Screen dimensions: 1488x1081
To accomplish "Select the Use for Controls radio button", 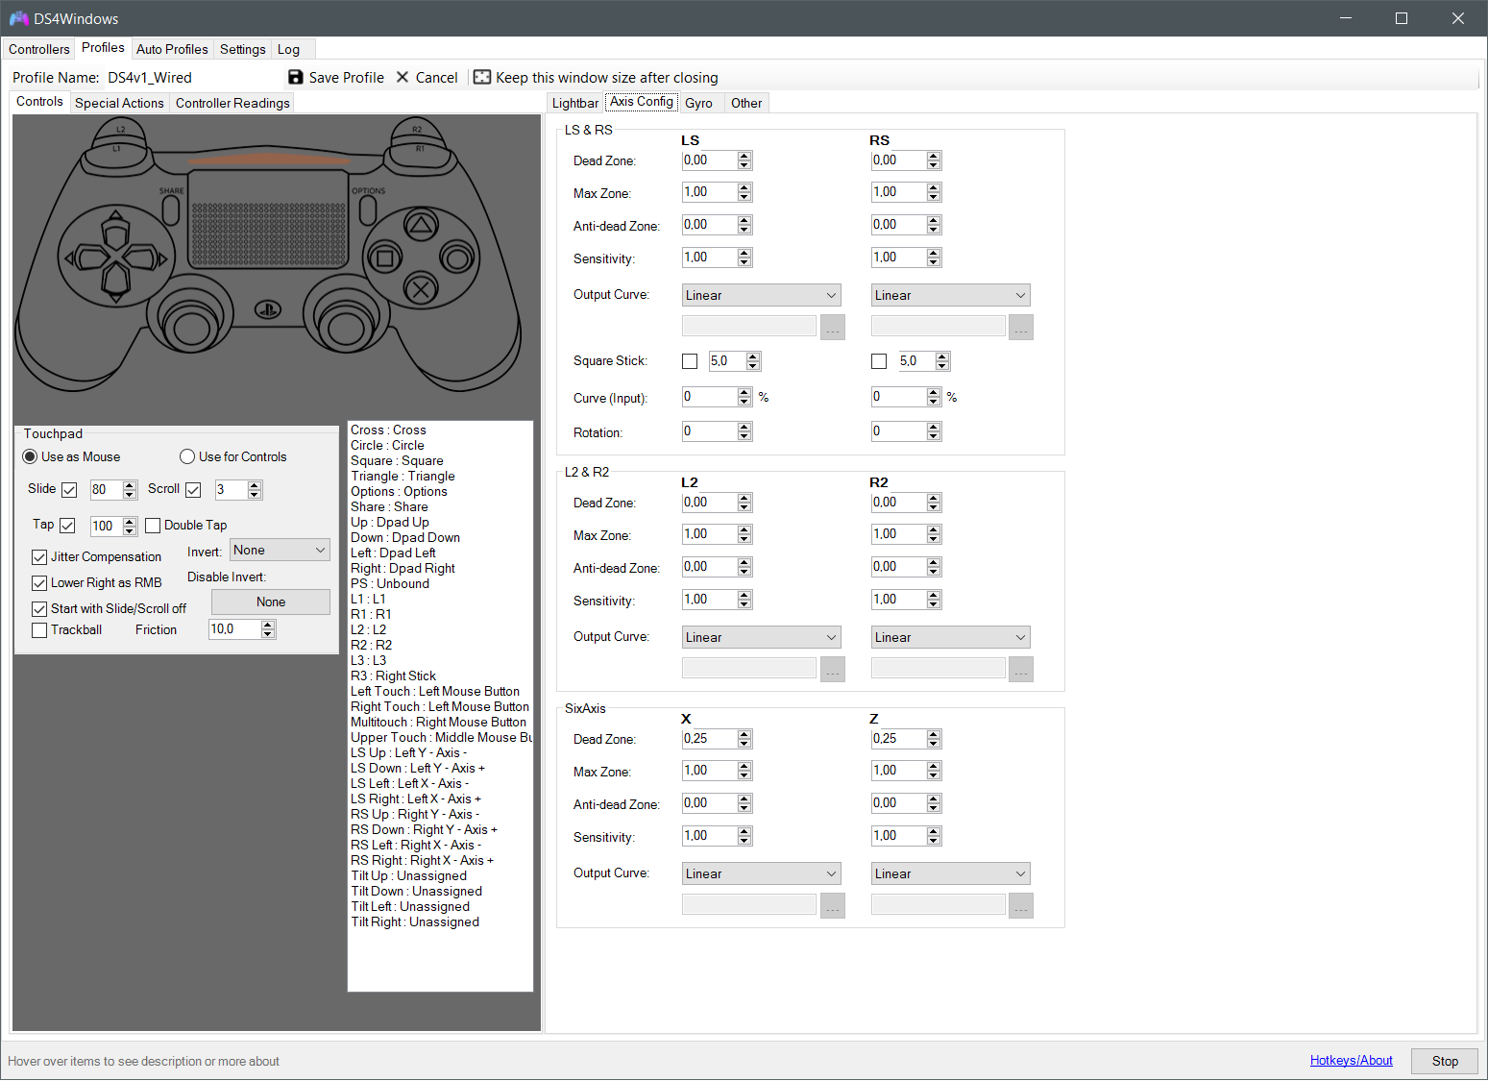I will (x=187, y=456).
